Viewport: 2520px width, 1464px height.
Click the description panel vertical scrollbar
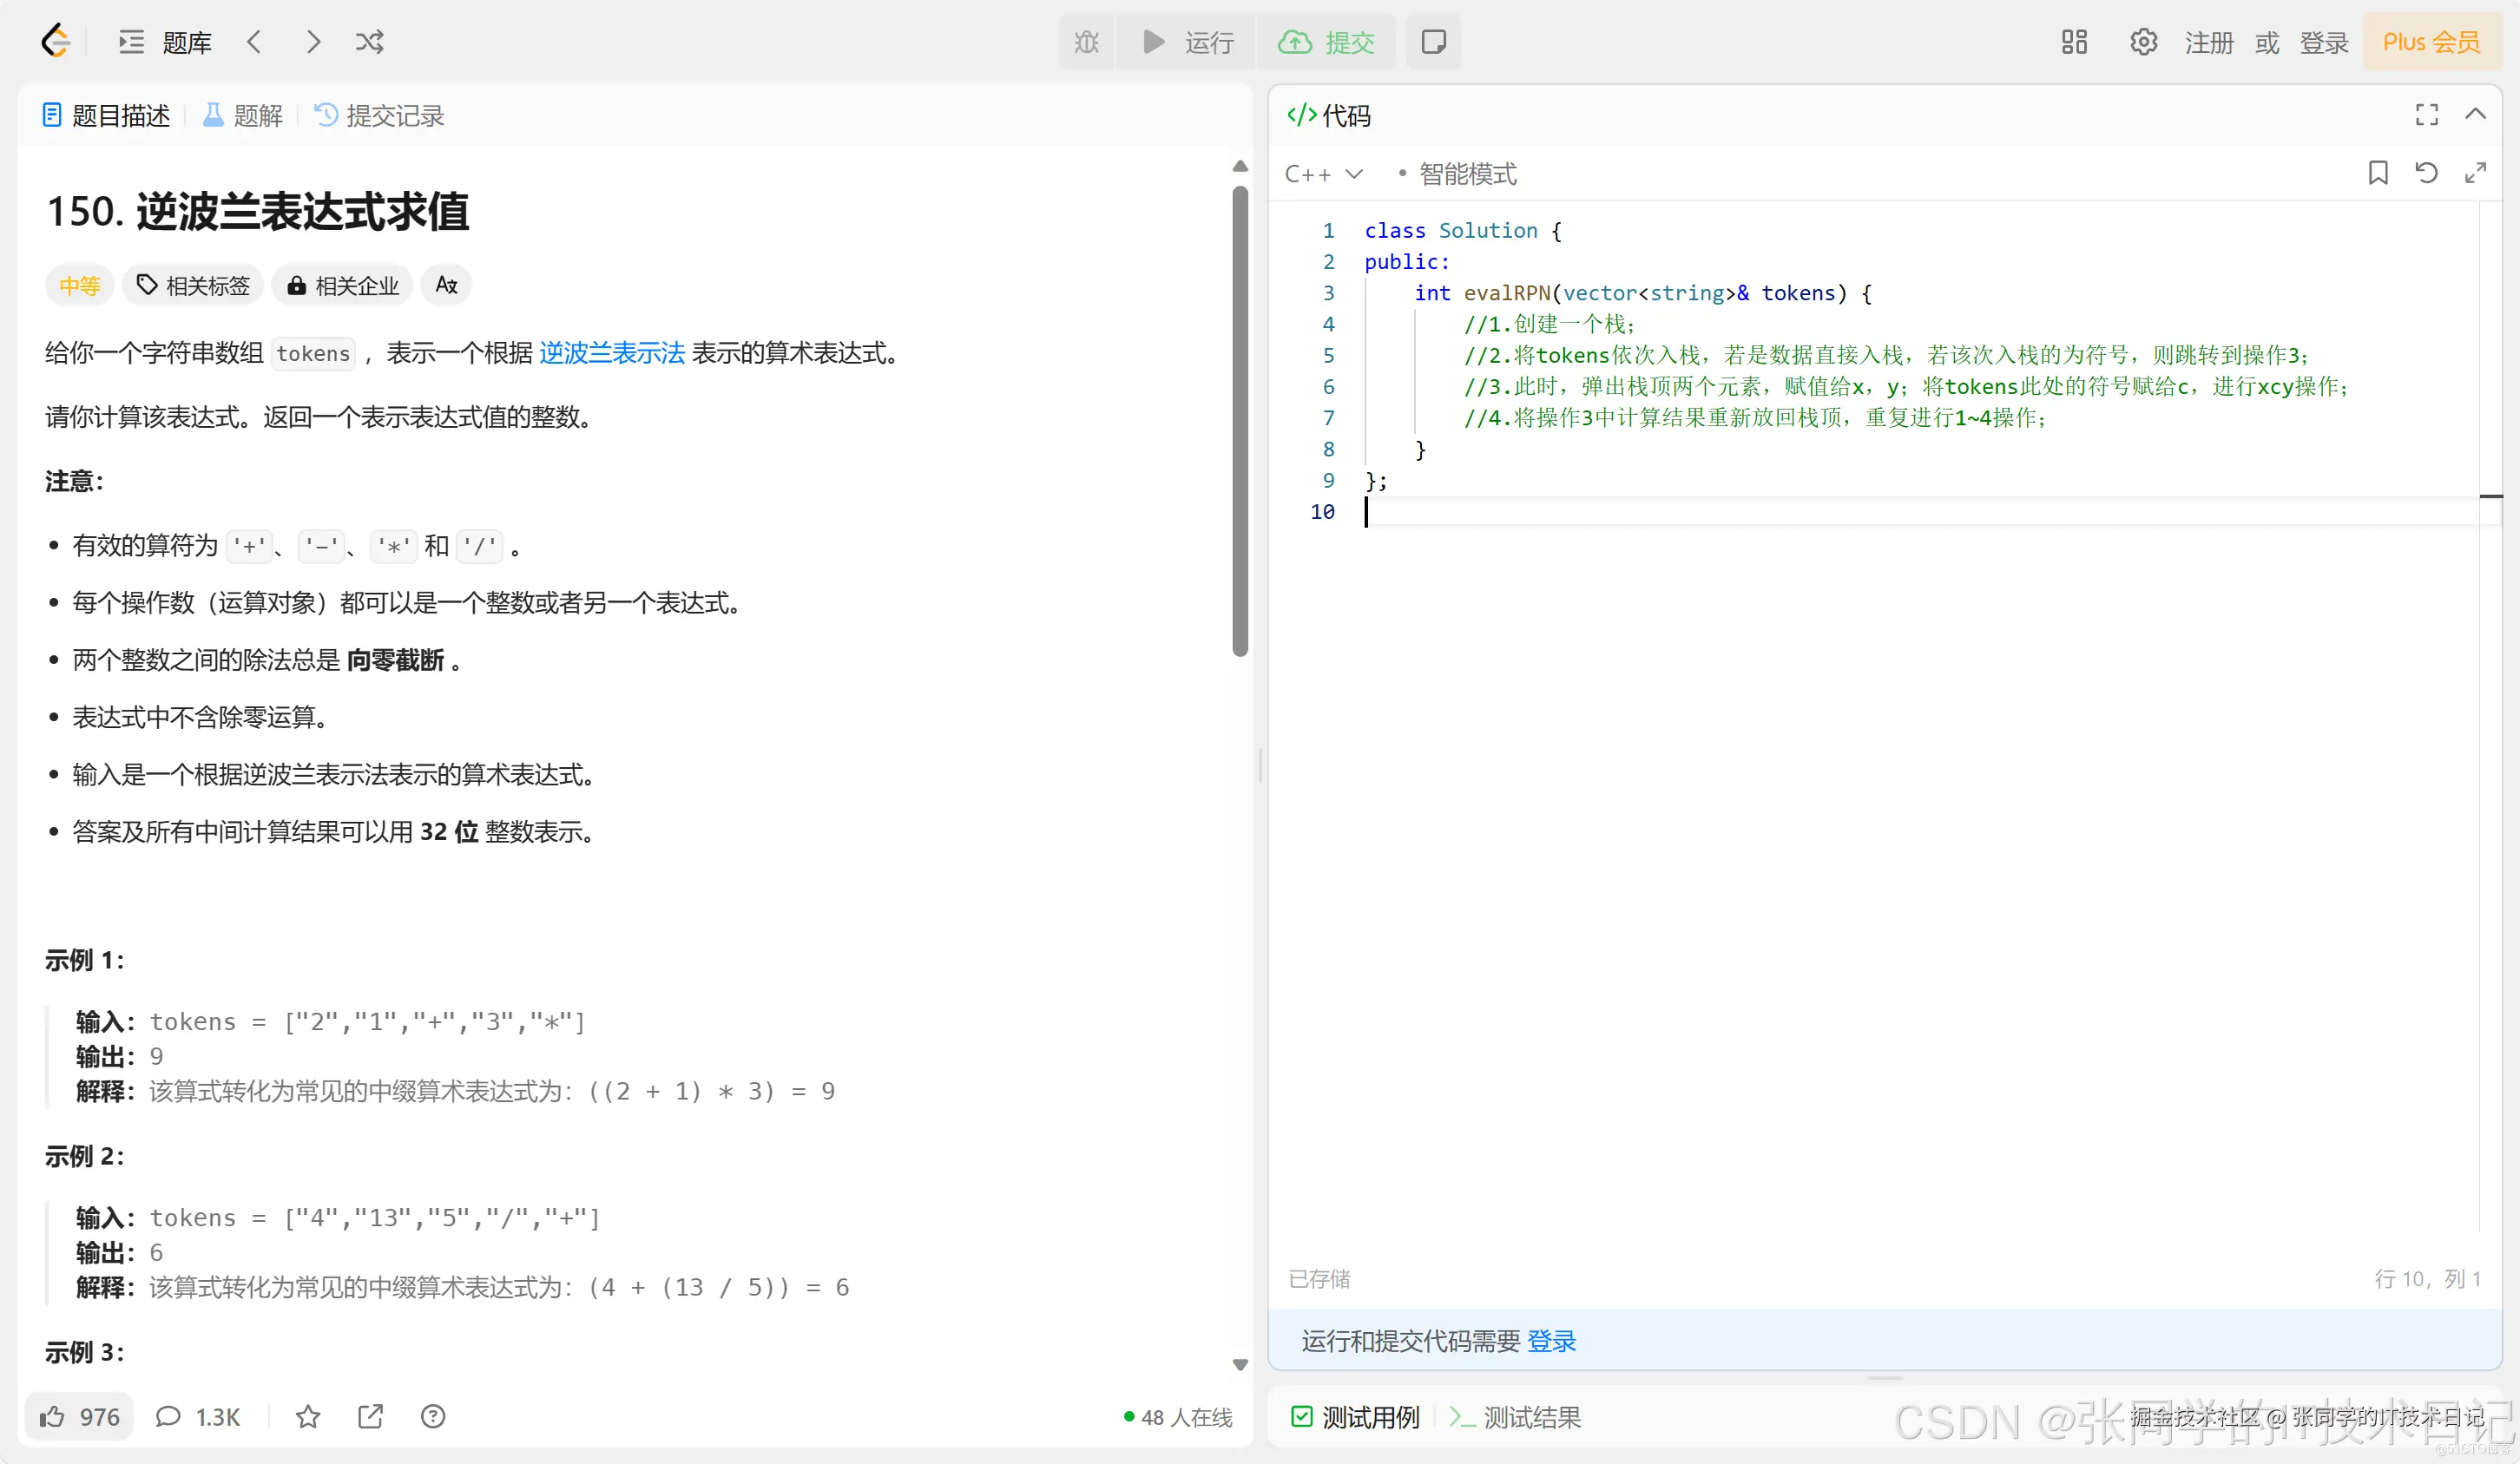tap(1240, 420)
